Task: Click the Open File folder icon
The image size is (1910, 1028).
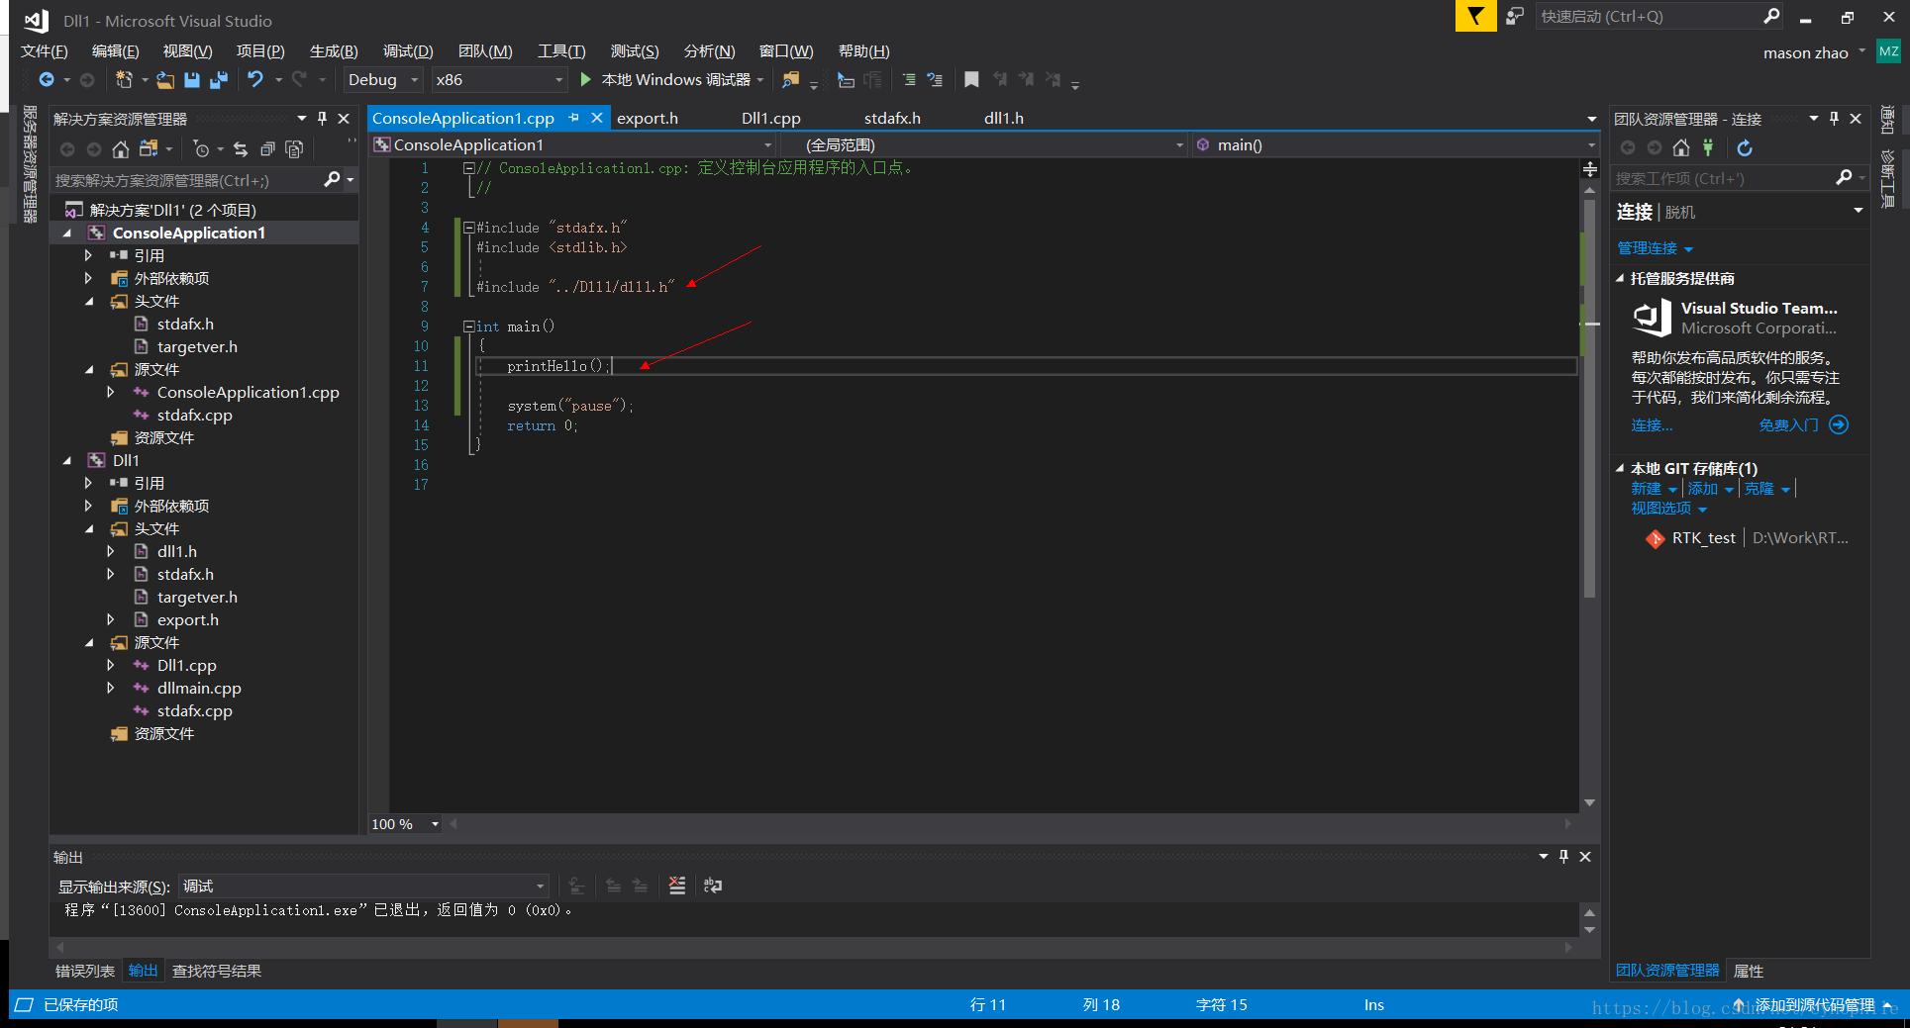Action: point(165,80)
